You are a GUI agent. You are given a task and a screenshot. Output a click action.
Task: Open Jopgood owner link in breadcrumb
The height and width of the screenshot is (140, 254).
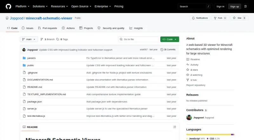[x=17, y=18]
